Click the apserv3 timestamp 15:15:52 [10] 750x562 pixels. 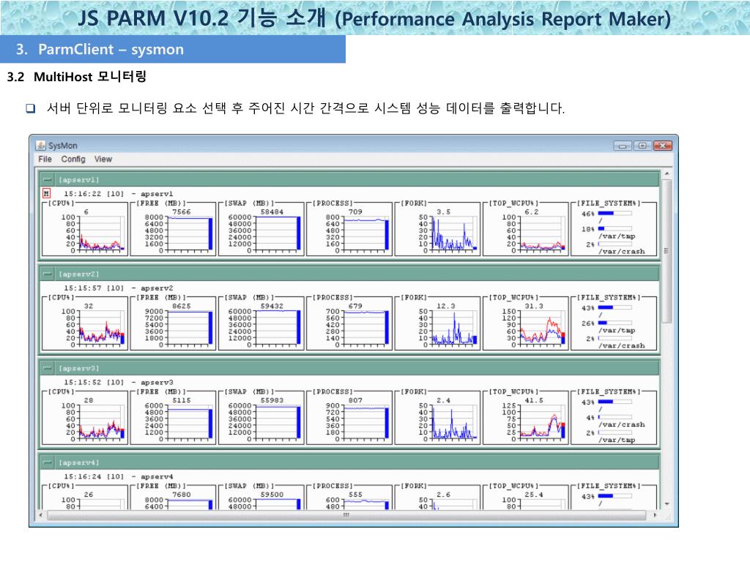94,382
